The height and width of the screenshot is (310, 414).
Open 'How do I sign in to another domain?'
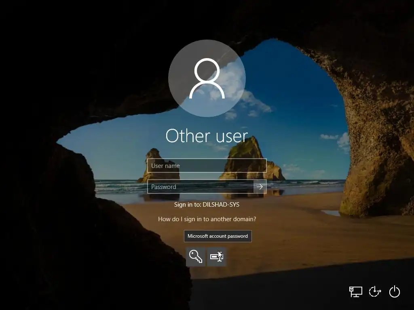(207, 219)
